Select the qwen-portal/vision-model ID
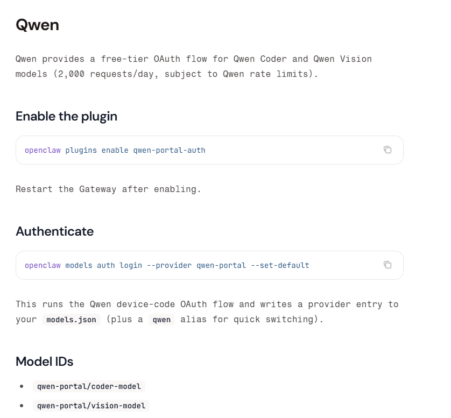 pyautogui.click(x=91, y=406)
